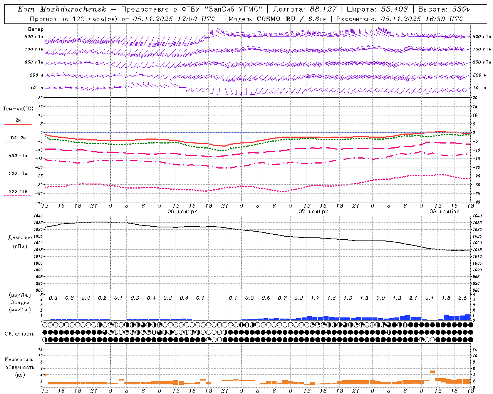The image size is (493, 394).
Task: Click the '07 ноября' date label
Action: pyautogui.click(x=314, y=211)
